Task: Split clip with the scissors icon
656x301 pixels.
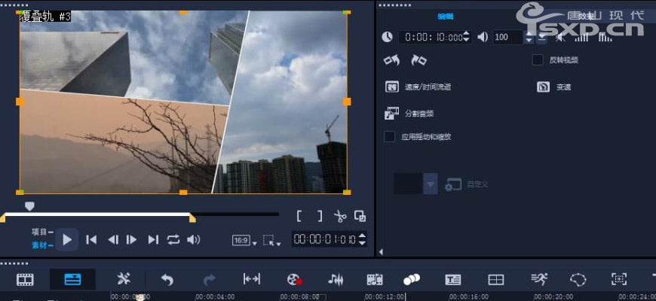Action: [340, 216]
